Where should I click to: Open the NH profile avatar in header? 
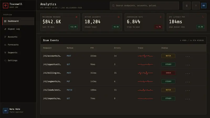point(204,6)
